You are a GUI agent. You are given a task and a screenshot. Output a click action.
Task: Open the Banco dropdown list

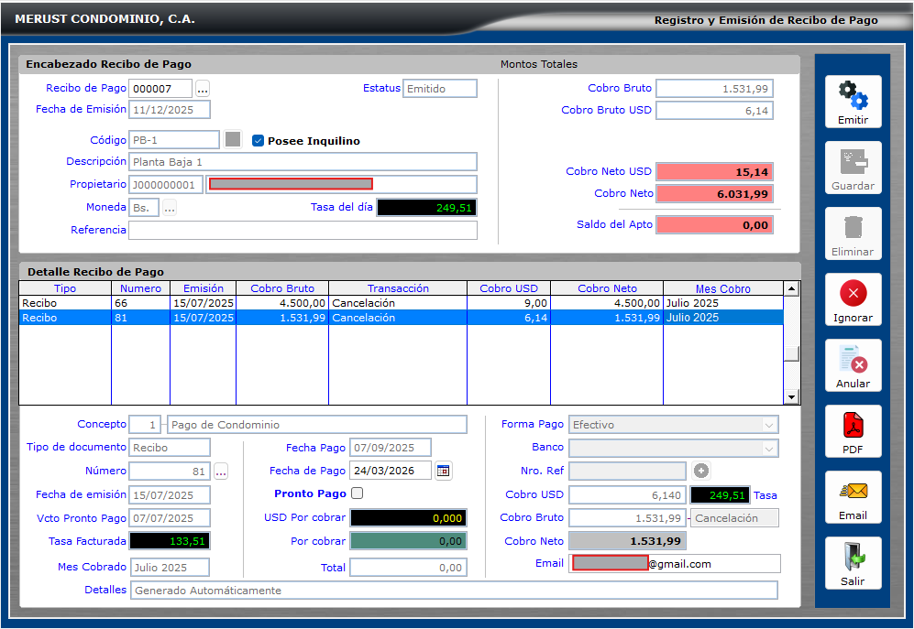tap(768, 449)
